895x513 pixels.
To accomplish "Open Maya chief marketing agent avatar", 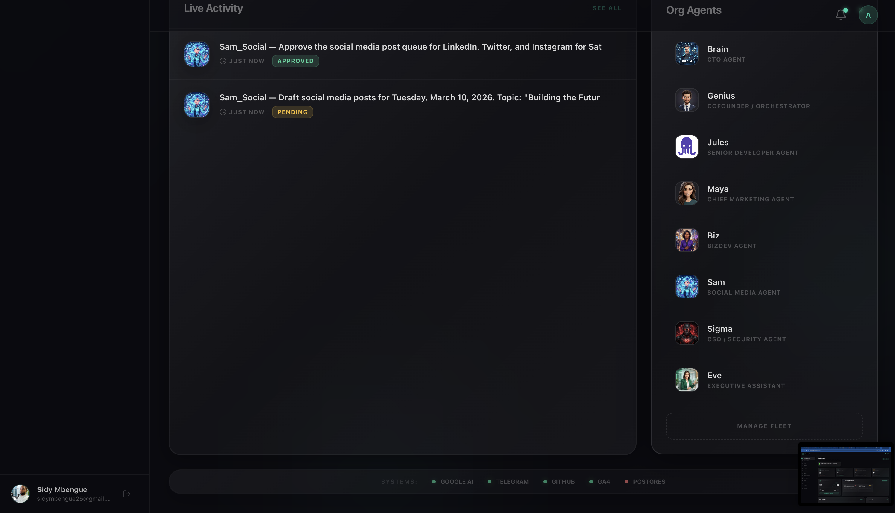I will [x=687, y=193].
